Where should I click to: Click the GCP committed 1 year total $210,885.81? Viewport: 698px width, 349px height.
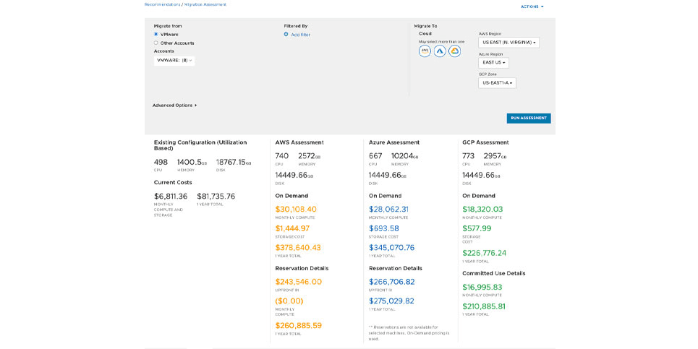pos(484,306)
